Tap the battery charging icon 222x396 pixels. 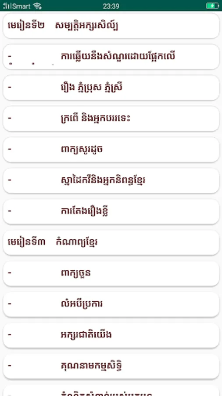pos(212,6)
